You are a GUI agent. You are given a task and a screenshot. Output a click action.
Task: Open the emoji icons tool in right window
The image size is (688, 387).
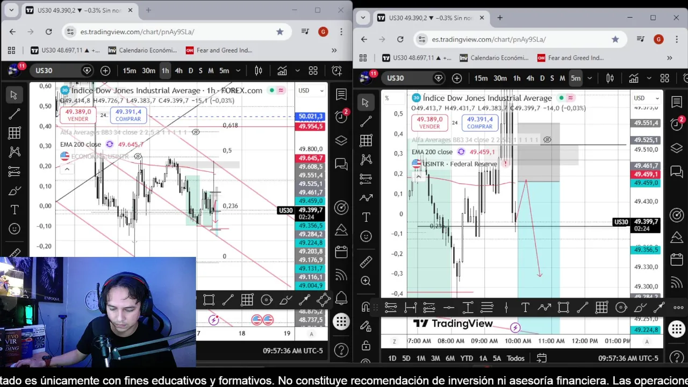[x=366, y=236]
